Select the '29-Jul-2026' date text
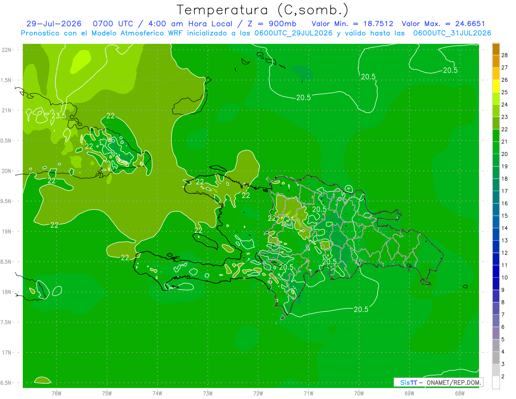The height and width of the screenshot is (399, 516). tap(54, 24)
